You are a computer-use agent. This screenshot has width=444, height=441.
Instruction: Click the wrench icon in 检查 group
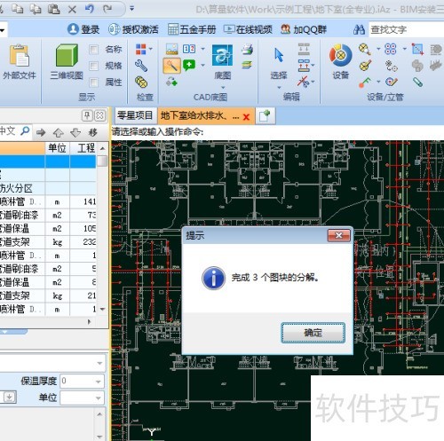(141, 66)
